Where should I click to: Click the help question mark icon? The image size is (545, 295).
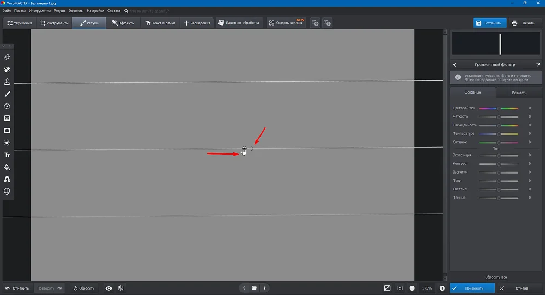(x=538, y=65)
